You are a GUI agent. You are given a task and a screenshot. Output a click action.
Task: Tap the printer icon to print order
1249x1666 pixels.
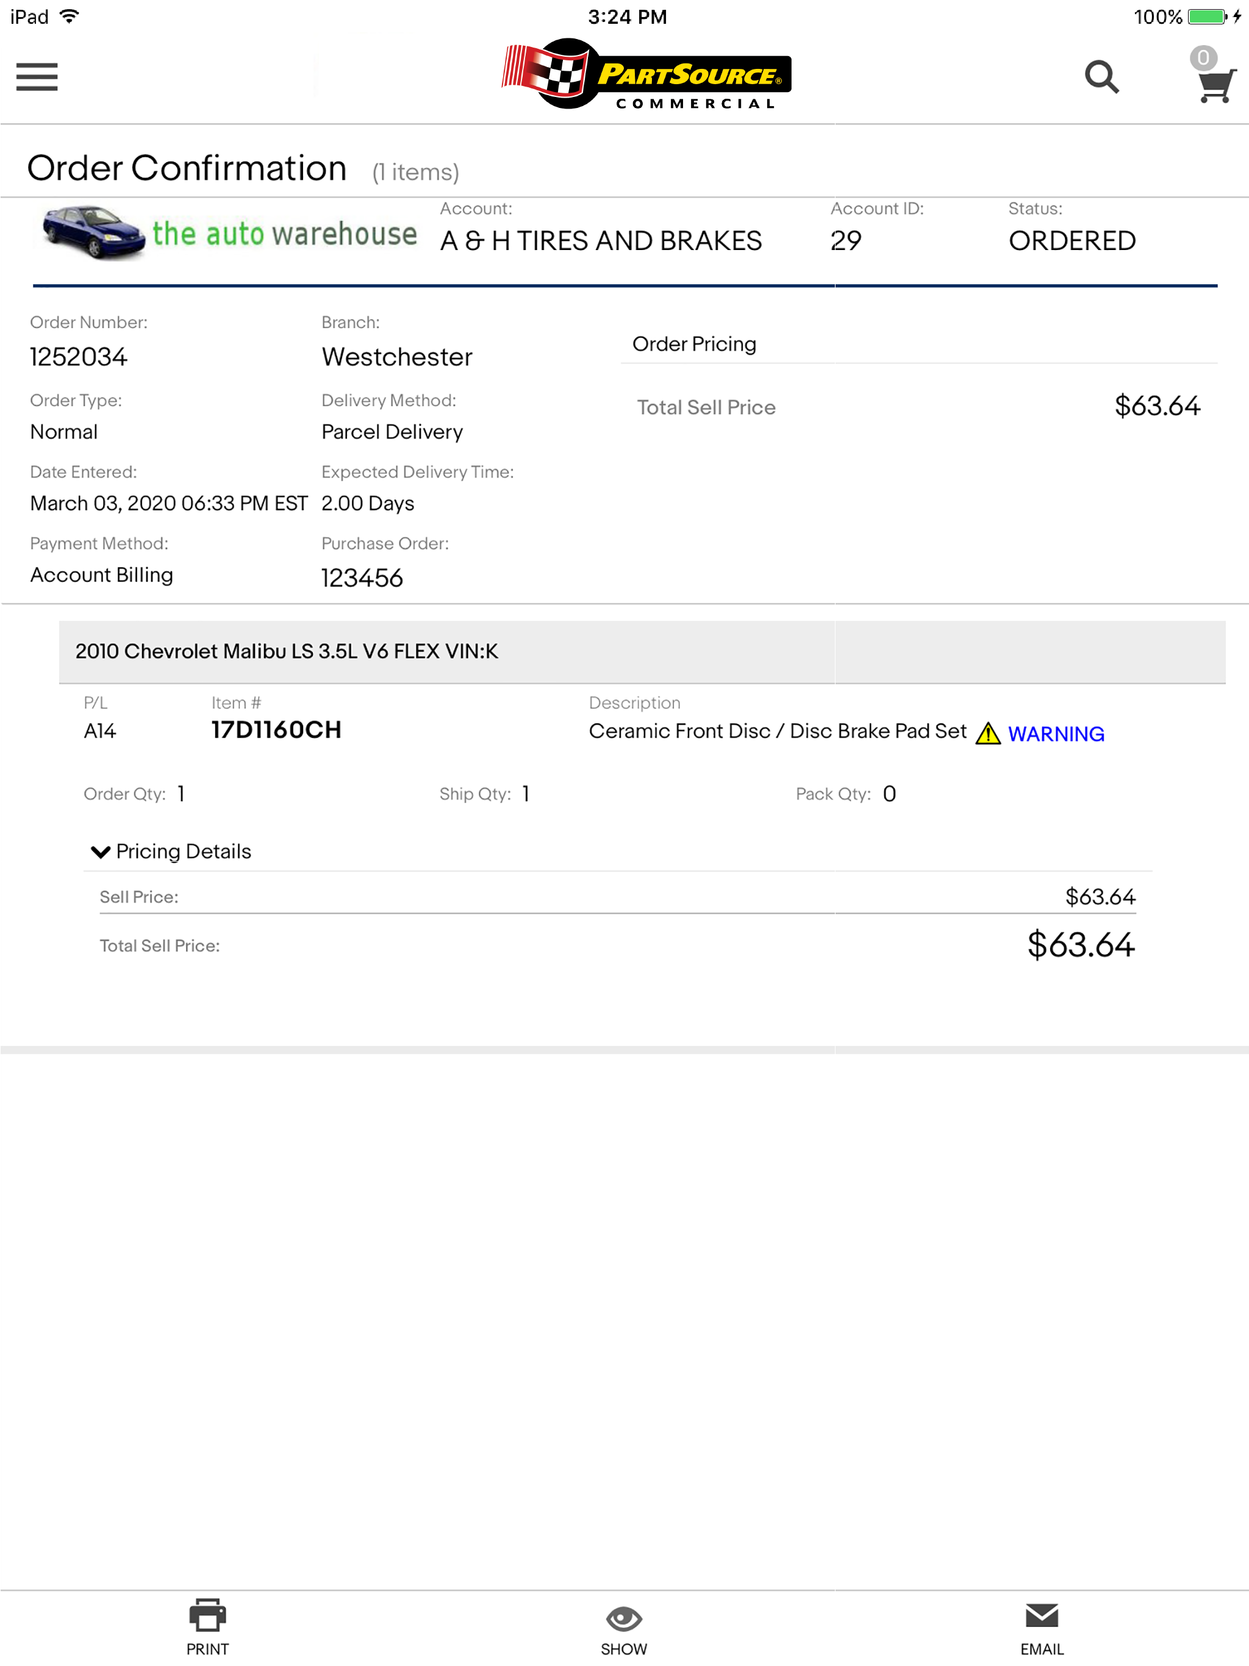(x=207, y=1615)
